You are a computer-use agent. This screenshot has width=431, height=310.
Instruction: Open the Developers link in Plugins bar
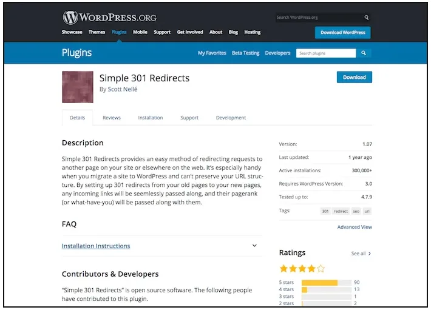pos(277,53)
